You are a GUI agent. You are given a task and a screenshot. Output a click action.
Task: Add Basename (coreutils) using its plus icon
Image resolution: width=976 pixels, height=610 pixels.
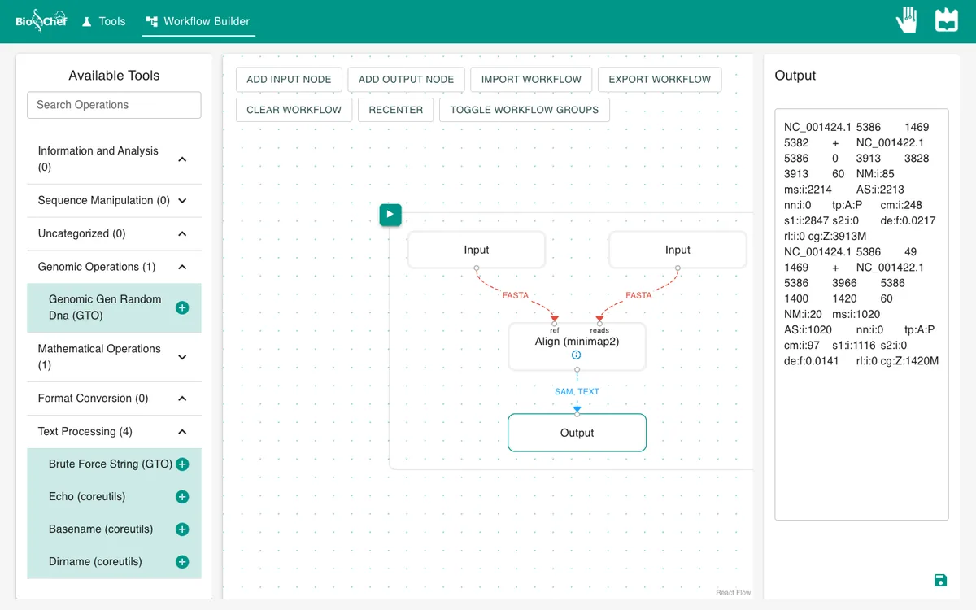pos(182,529)
